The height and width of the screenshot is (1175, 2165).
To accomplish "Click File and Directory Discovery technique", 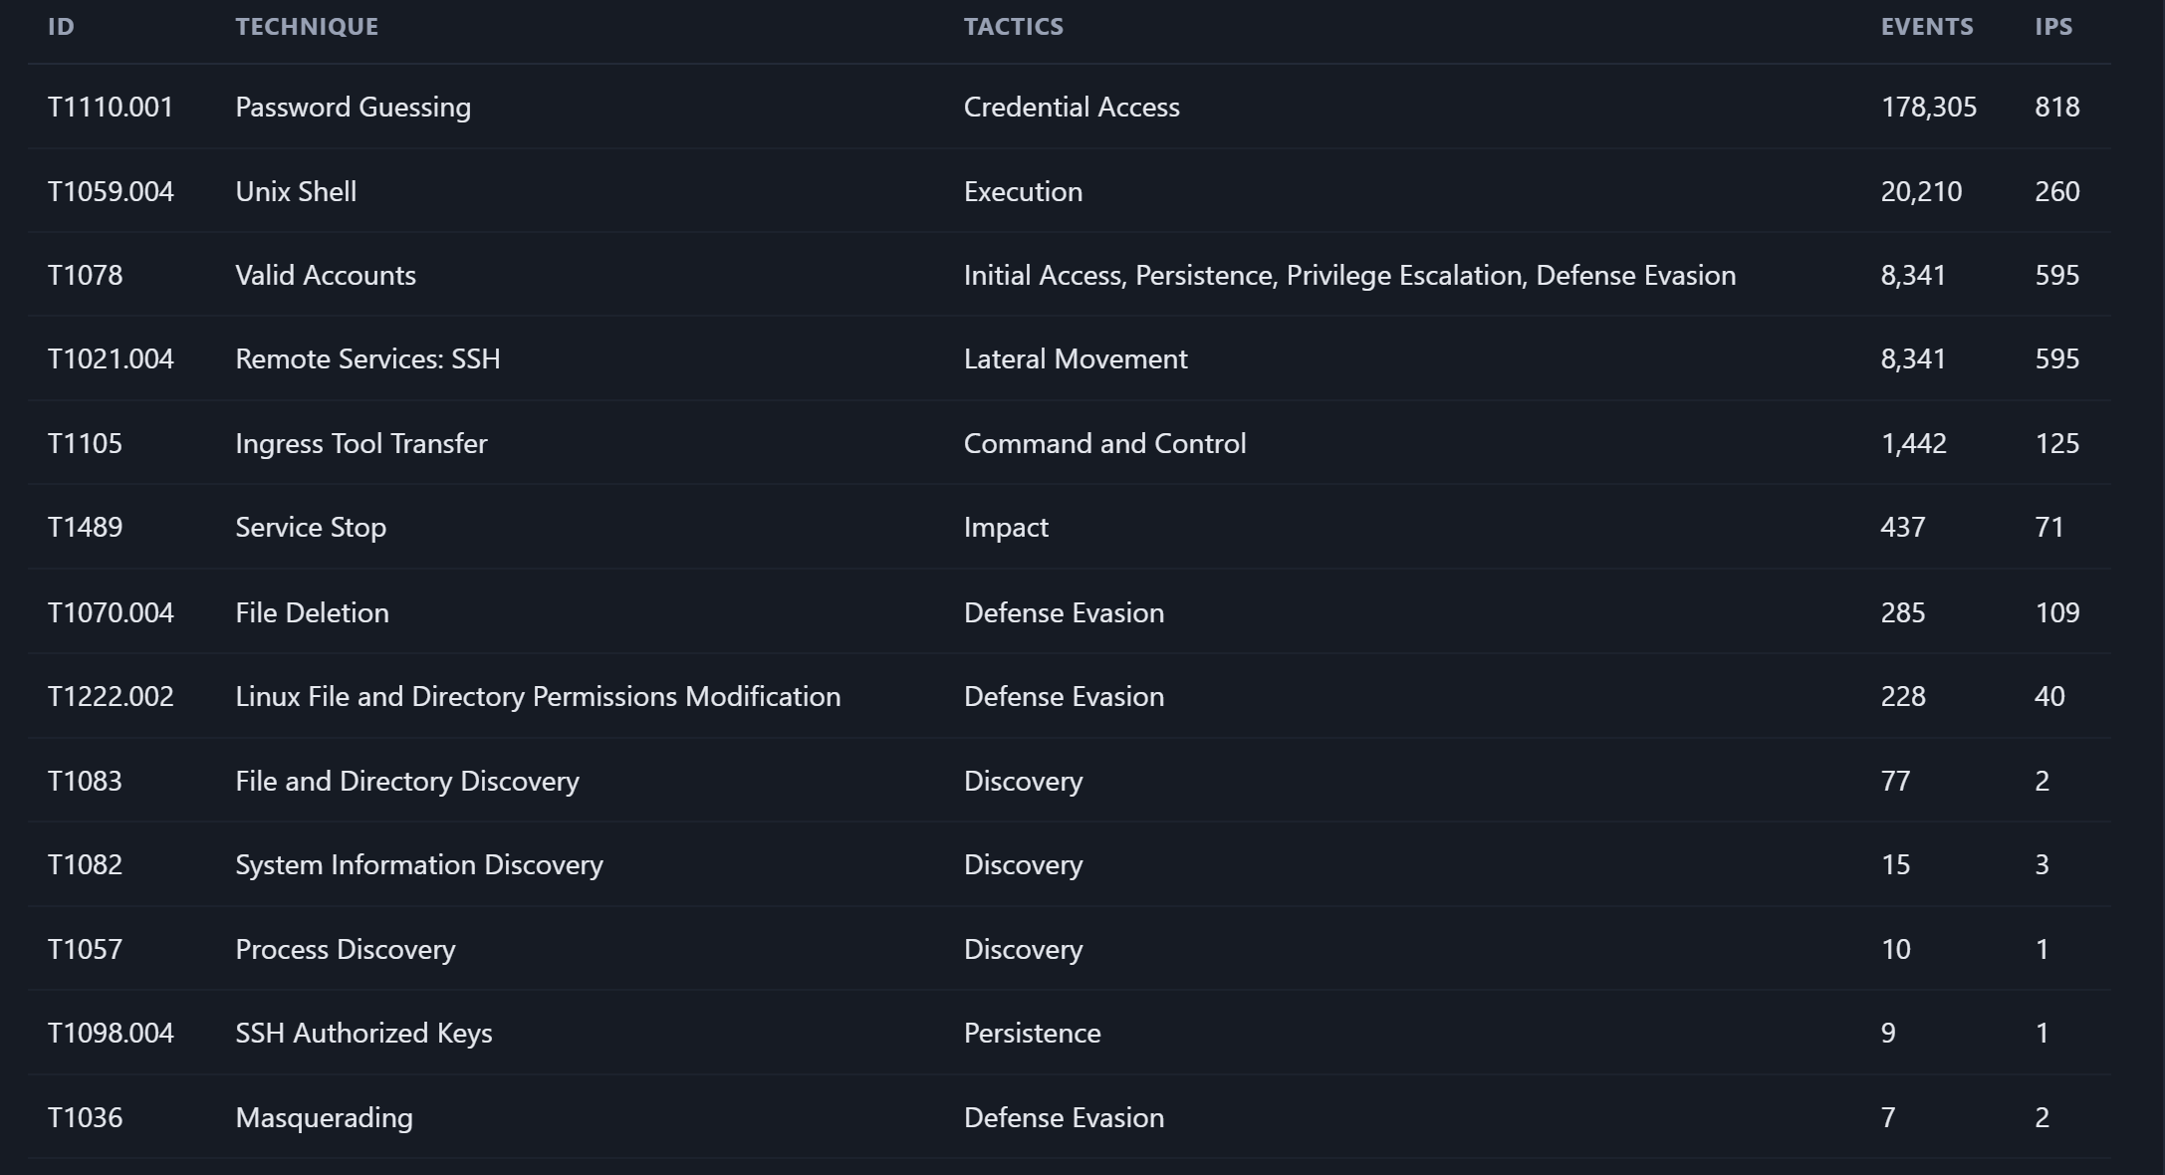I will click(407, 781).
